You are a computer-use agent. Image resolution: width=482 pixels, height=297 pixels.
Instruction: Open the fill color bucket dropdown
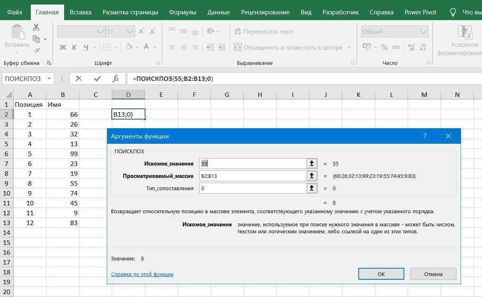[x=137, y=47]
